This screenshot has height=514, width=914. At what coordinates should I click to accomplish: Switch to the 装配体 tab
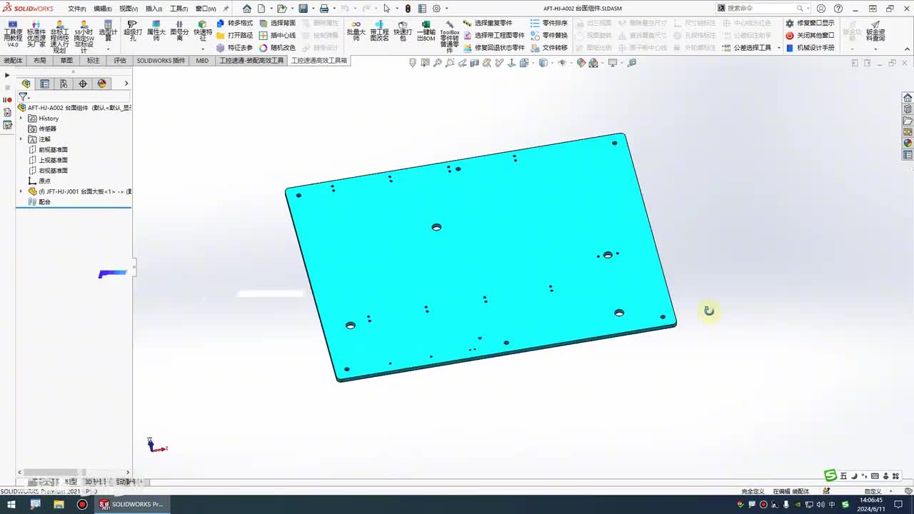click(14, 61)
